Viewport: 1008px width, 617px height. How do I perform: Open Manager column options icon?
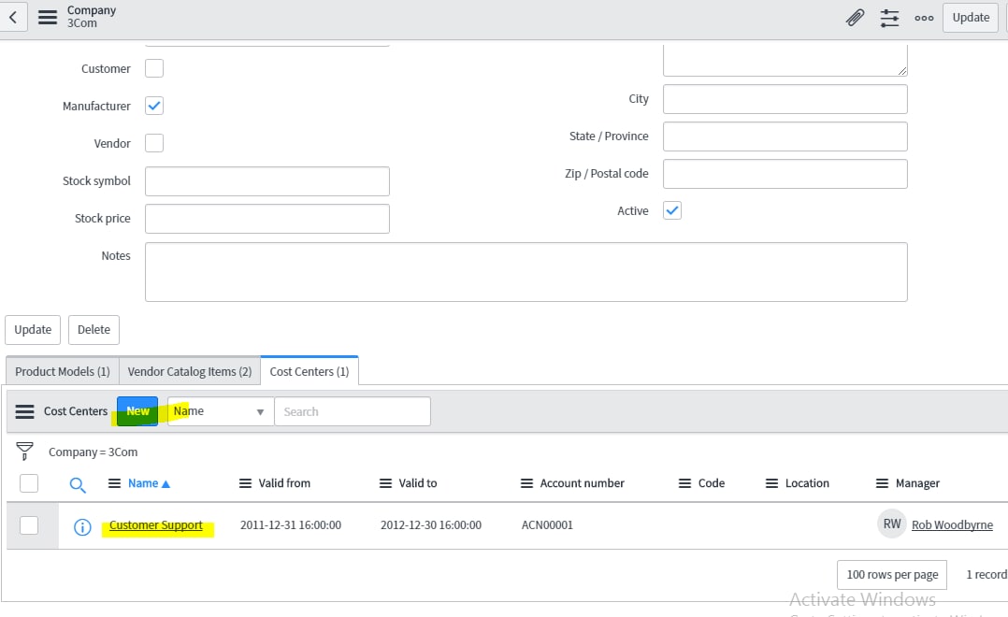pos(882,483)
